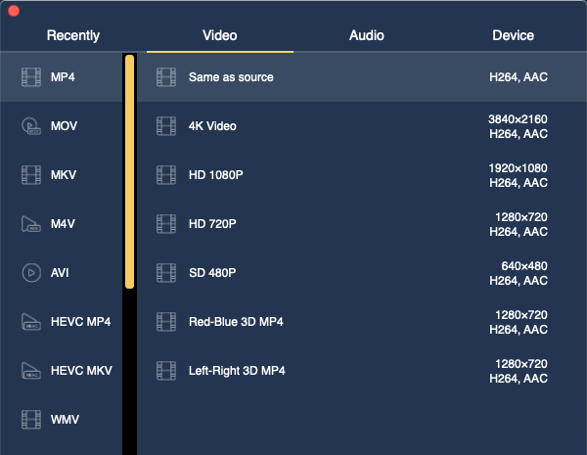Click the 4K Video preset icon

point(166,126)
